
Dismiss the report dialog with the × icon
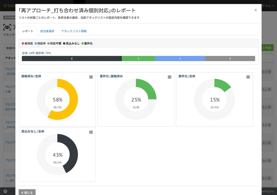point(255,10)
